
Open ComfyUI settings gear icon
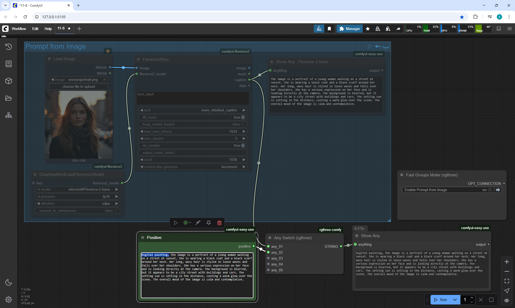(9, 299)
